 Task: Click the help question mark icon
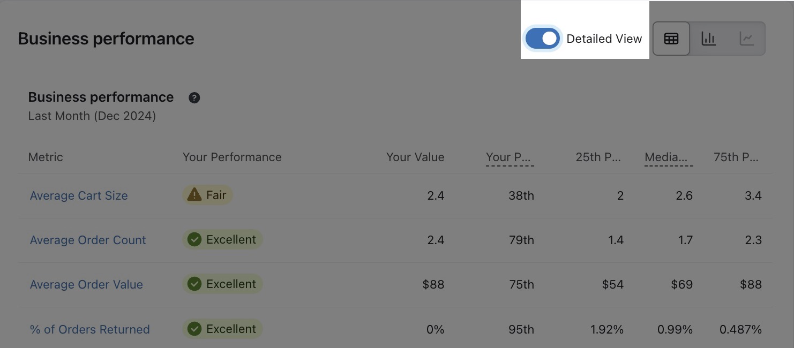point(194,97)
